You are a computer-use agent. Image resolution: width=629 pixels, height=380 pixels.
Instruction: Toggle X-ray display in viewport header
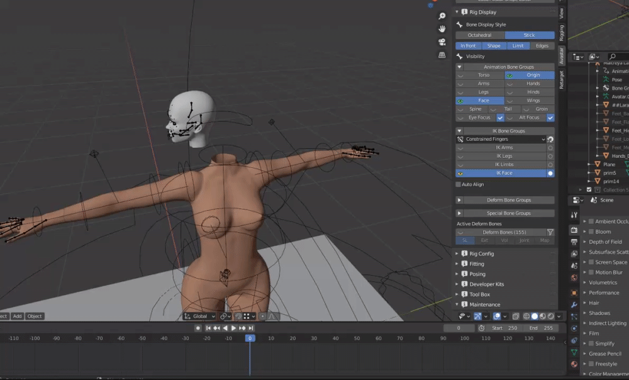516,316
